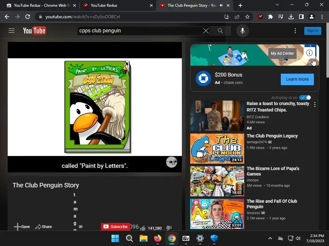
Task: Open media control toolbar icon
Action: (281, 17)
